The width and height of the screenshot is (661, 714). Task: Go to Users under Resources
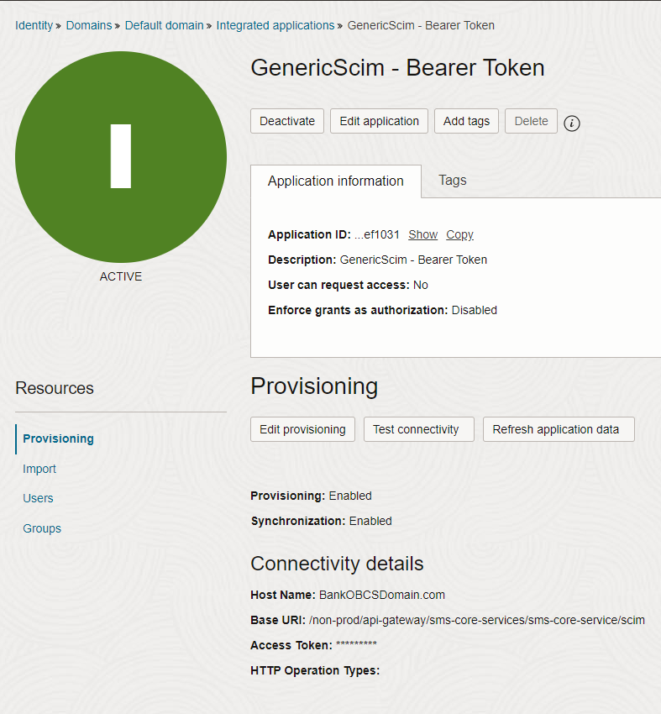coord(38,499)
